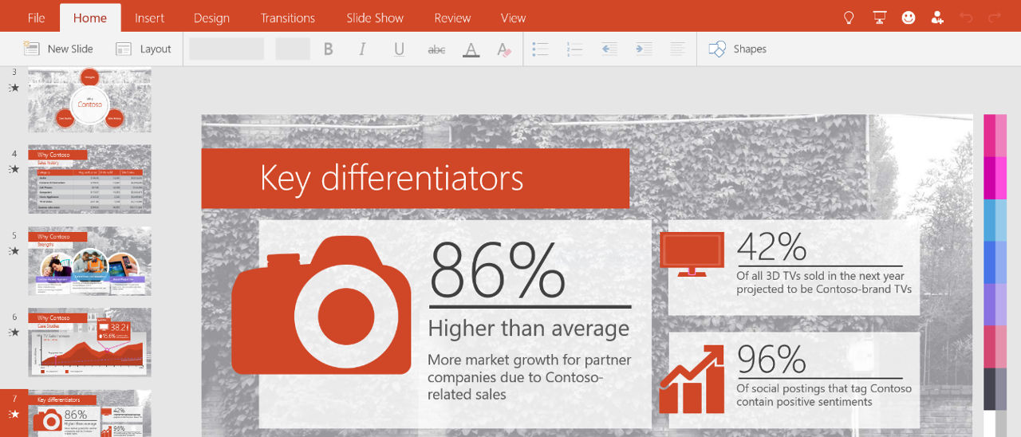Click the clear formatting icon
The image size is (1021, 437).
(504, 49)
